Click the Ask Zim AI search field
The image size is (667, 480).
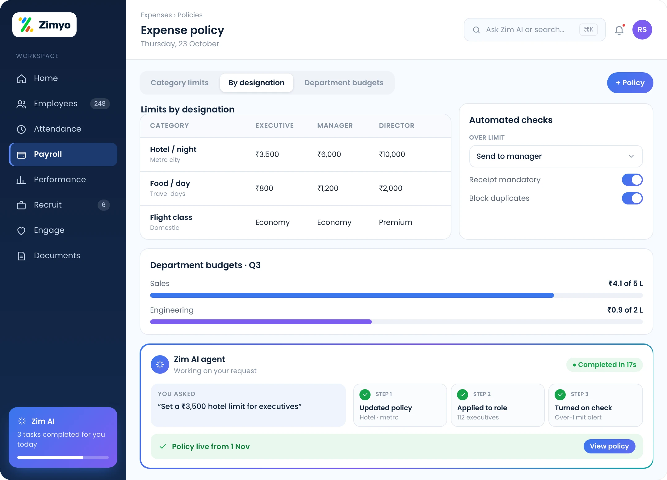(535, 30)
